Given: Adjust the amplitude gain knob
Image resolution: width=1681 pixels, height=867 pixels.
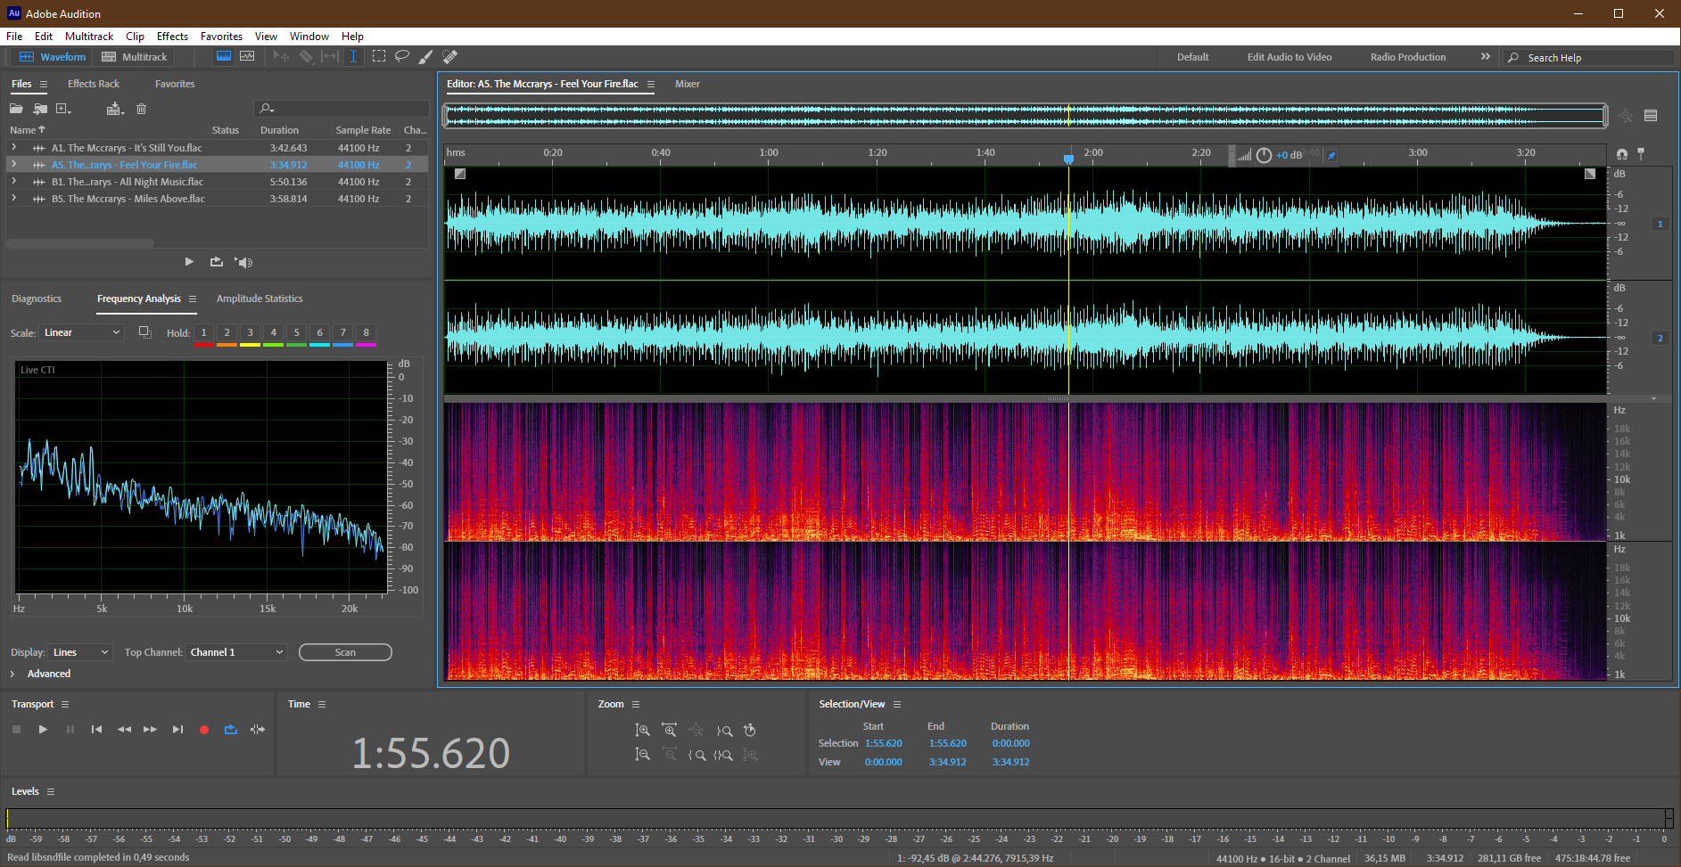Looking at the screenshot, I should (x=1264, y=155).
